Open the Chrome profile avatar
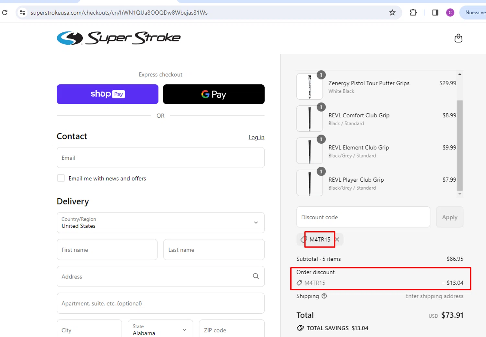 450,13
